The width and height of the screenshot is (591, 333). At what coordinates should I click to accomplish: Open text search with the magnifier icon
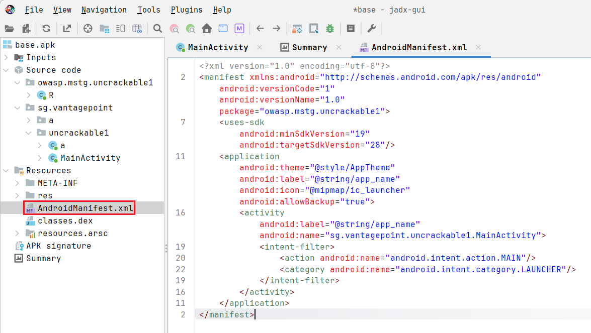tap(157, 29)
